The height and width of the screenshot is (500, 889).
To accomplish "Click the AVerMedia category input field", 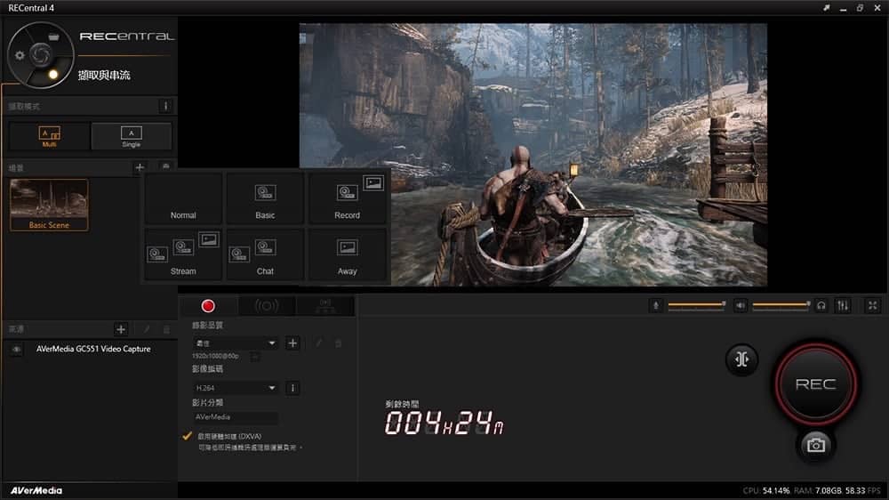I will 236,417.
